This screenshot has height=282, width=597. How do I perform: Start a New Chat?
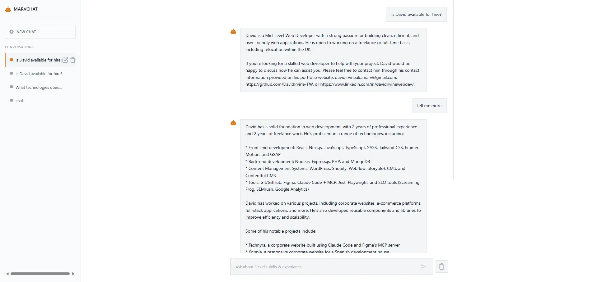(40, 32)
